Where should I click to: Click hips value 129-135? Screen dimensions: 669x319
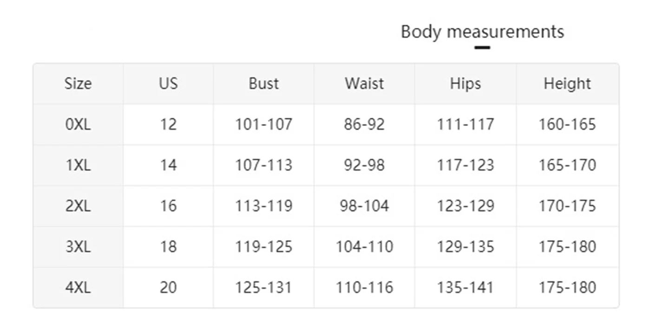coord(465,247)
